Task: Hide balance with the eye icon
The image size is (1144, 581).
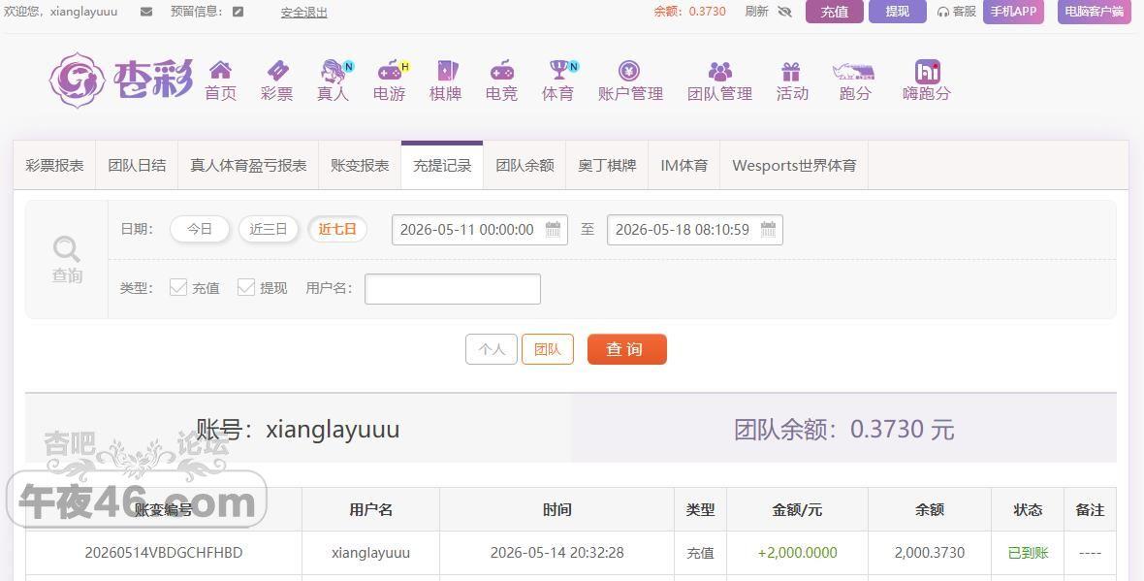Action: coord(785,12)
